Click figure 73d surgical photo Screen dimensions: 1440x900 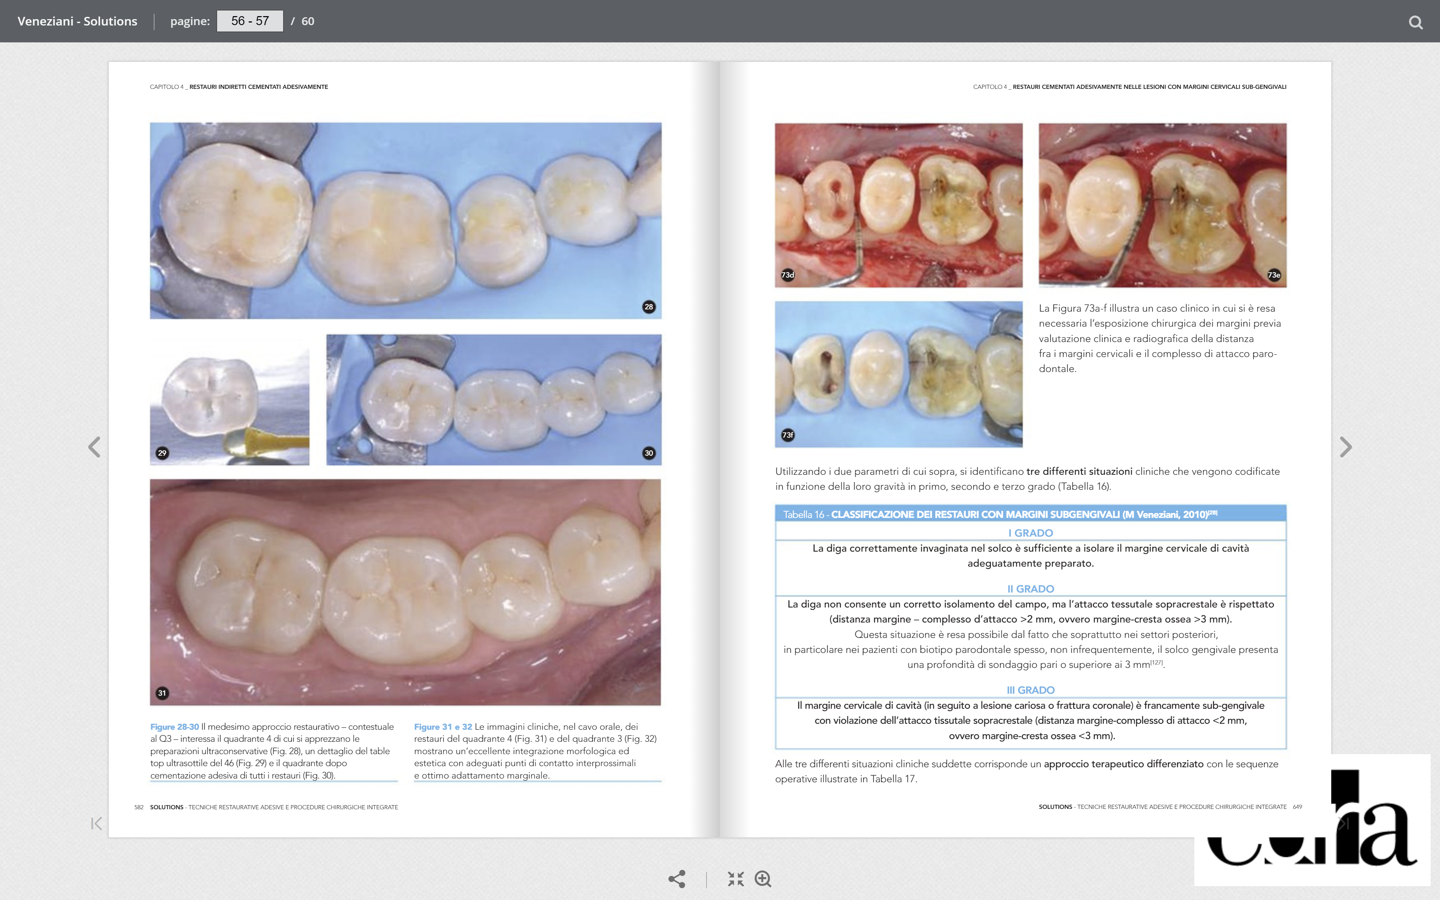click(898, 205)
